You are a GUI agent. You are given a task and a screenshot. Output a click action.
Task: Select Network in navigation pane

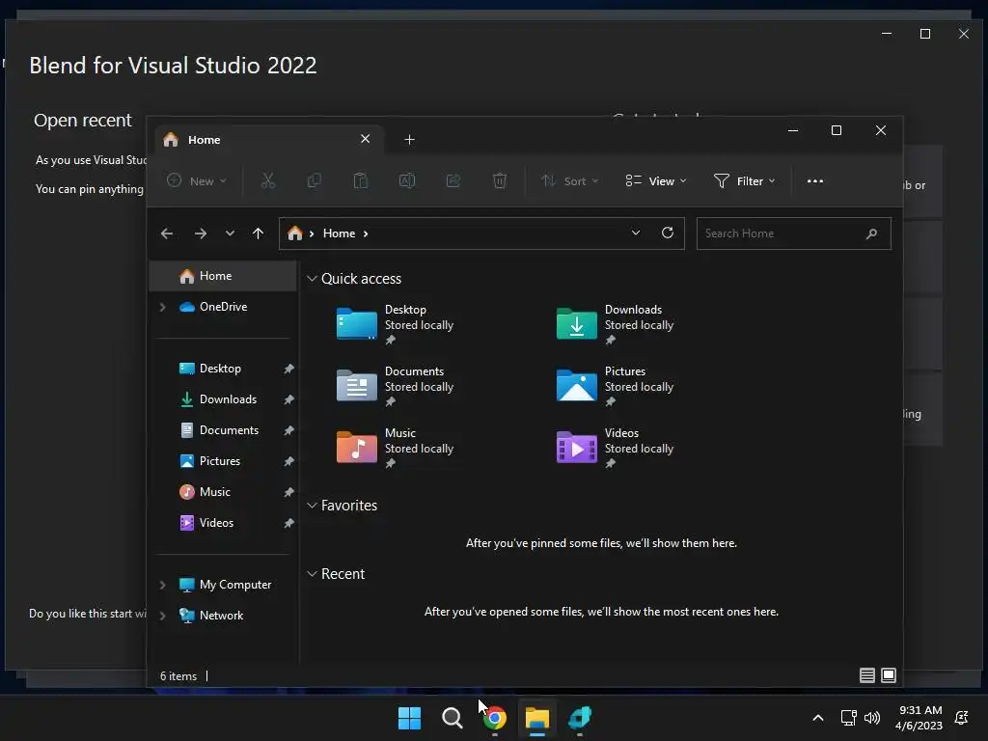[223, 616]
